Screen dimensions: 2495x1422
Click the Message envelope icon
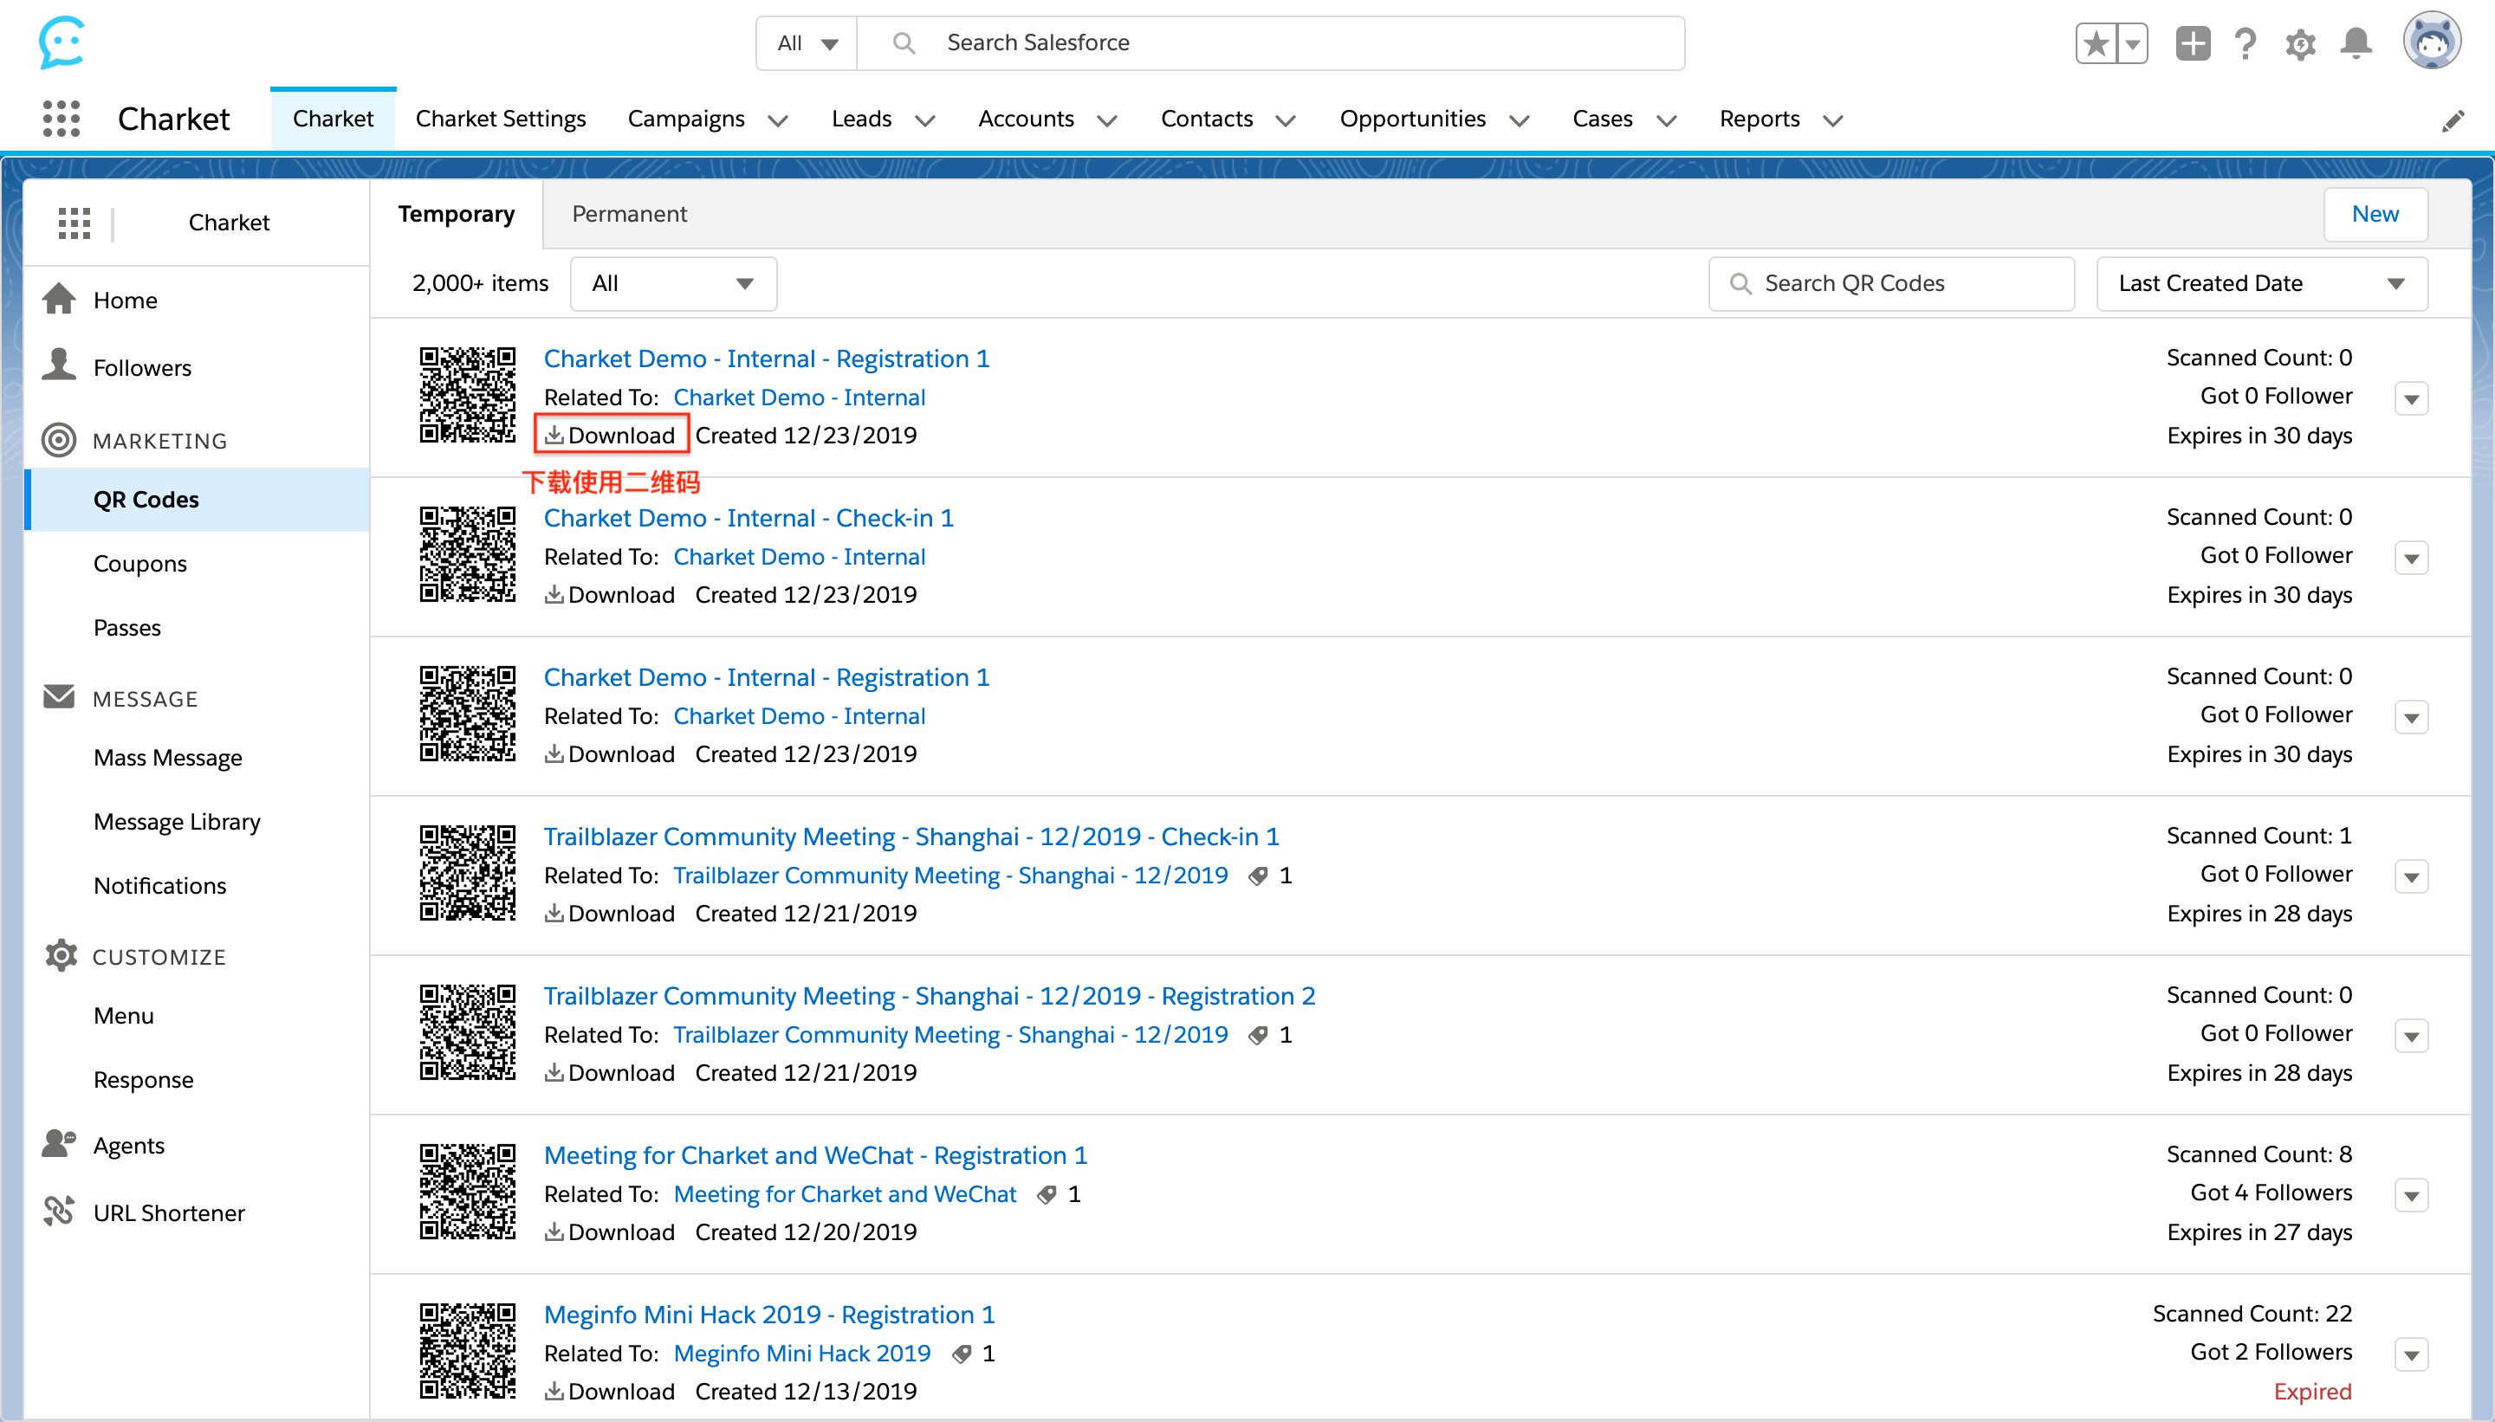point(60,696)
